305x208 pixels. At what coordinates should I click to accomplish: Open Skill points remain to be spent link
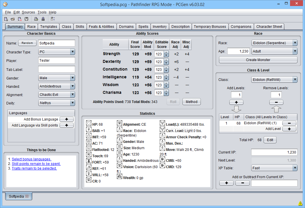36,164
